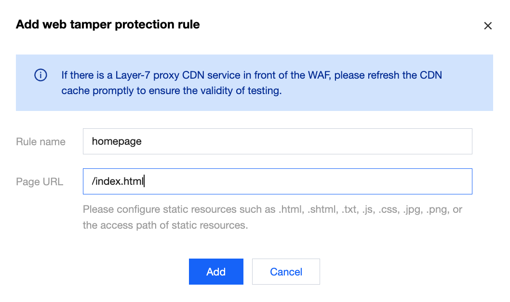Click the info circle icon in banner
Viewport: 510px width, 302px height.
pos(40,75)
